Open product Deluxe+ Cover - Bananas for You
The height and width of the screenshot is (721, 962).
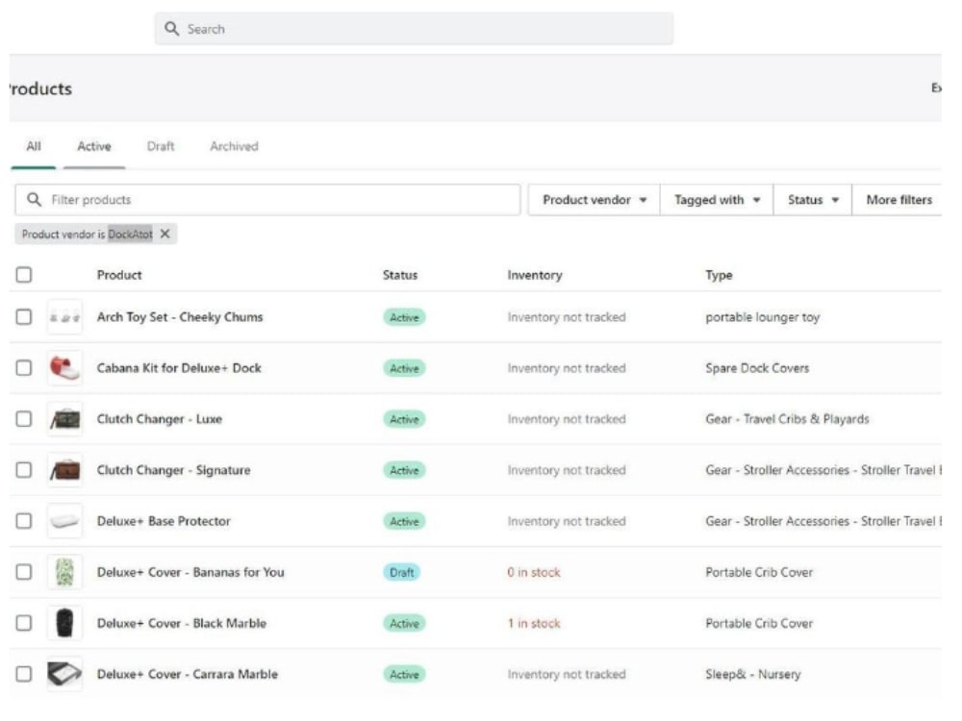pos(190,572)
